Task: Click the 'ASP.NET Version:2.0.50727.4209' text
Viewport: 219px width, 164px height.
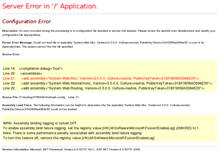Action: coord(118,150)
